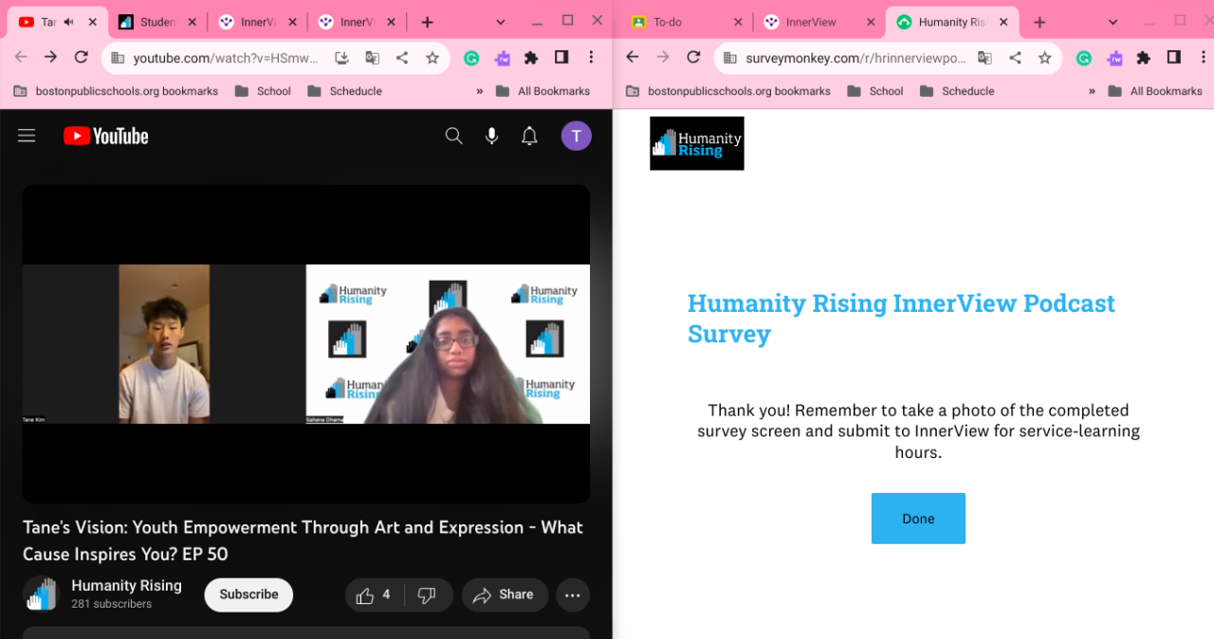Click the YouTube video player
The height and width of the screenshot is (639, 1214).
pos(305,343)
